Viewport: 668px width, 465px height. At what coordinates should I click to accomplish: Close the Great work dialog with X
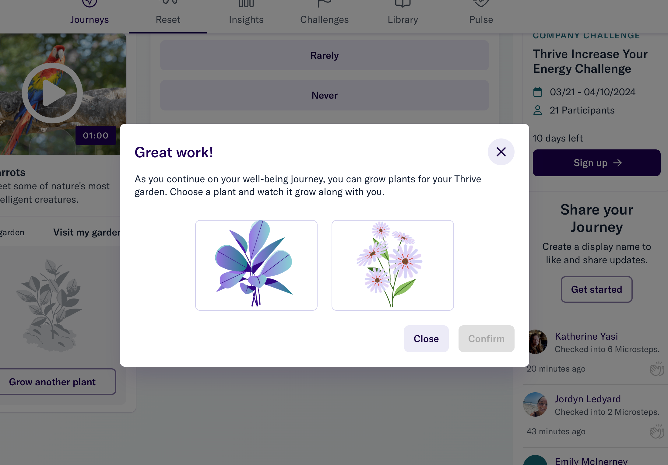click(501, 152)
